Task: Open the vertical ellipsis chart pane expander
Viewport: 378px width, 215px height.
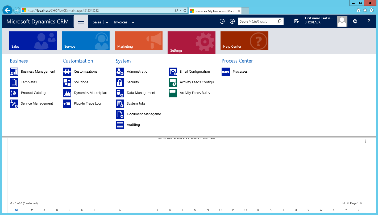Action: (366, 140)
